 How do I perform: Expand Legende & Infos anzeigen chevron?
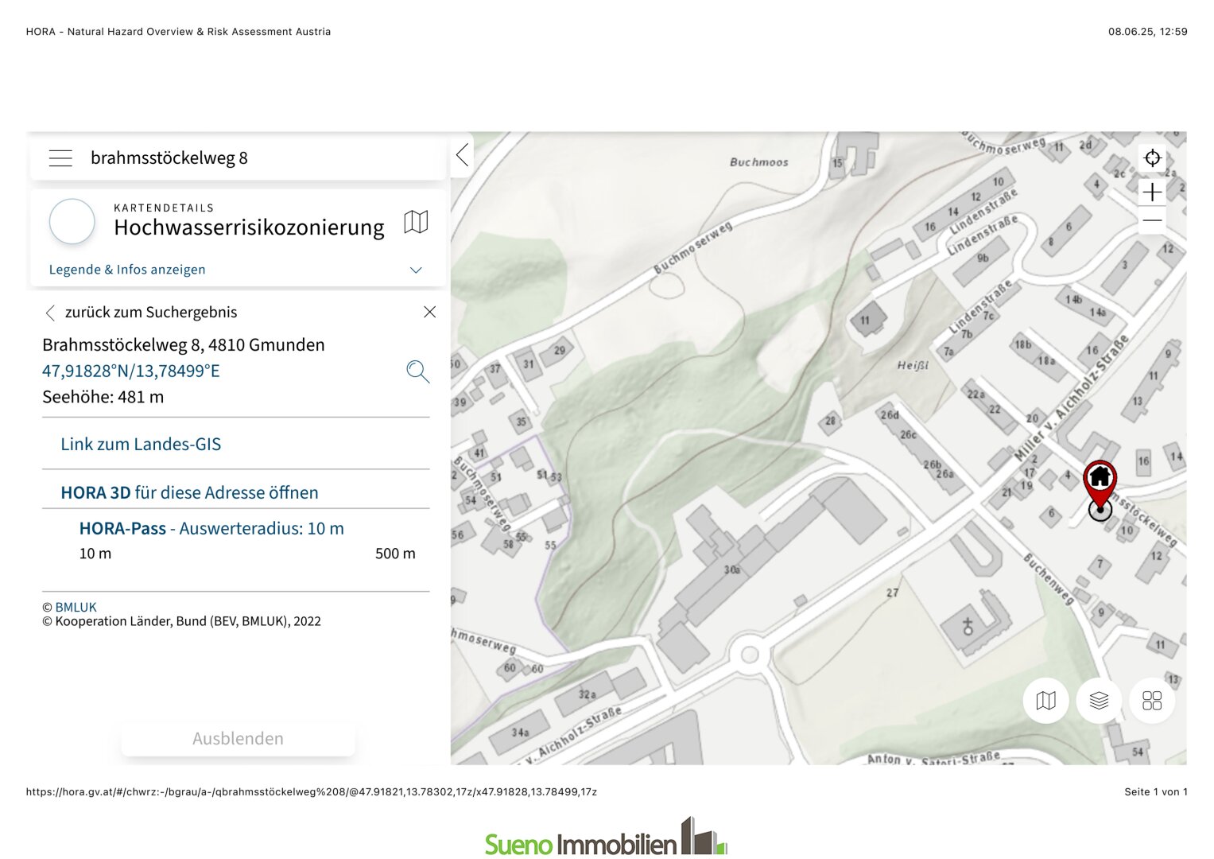tap(415, 270)
